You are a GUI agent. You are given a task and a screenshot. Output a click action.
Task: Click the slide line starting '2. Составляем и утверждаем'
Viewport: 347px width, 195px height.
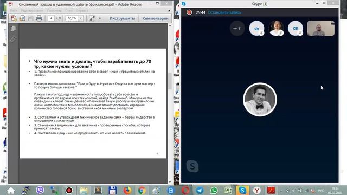(94, 119)
